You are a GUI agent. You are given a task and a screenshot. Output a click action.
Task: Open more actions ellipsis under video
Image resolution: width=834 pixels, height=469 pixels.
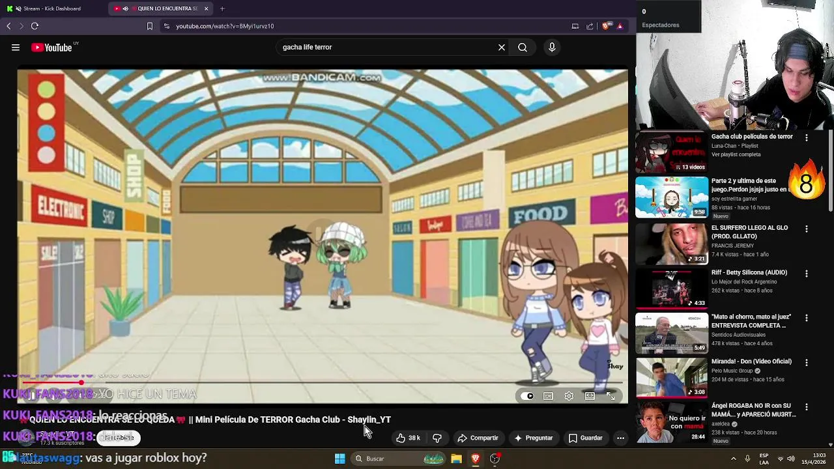(620, 438)
